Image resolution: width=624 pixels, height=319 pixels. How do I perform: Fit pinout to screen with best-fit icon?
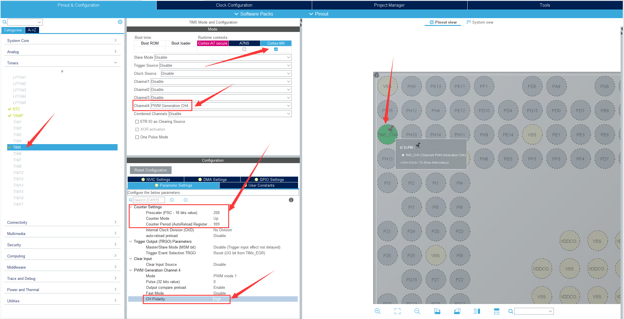point(398,311)
